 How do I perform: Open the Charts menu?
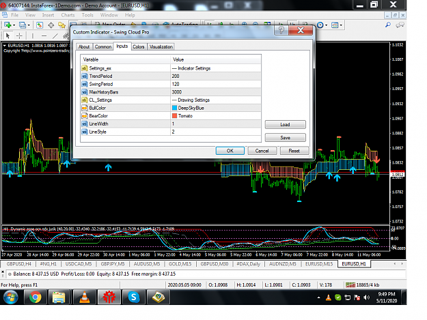click(68, 15)
